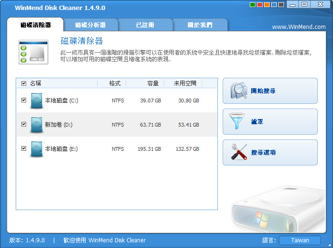The image size is (333, 248).
Task: Open the 磁碟分析器 tab
Action: pos(90,25)
